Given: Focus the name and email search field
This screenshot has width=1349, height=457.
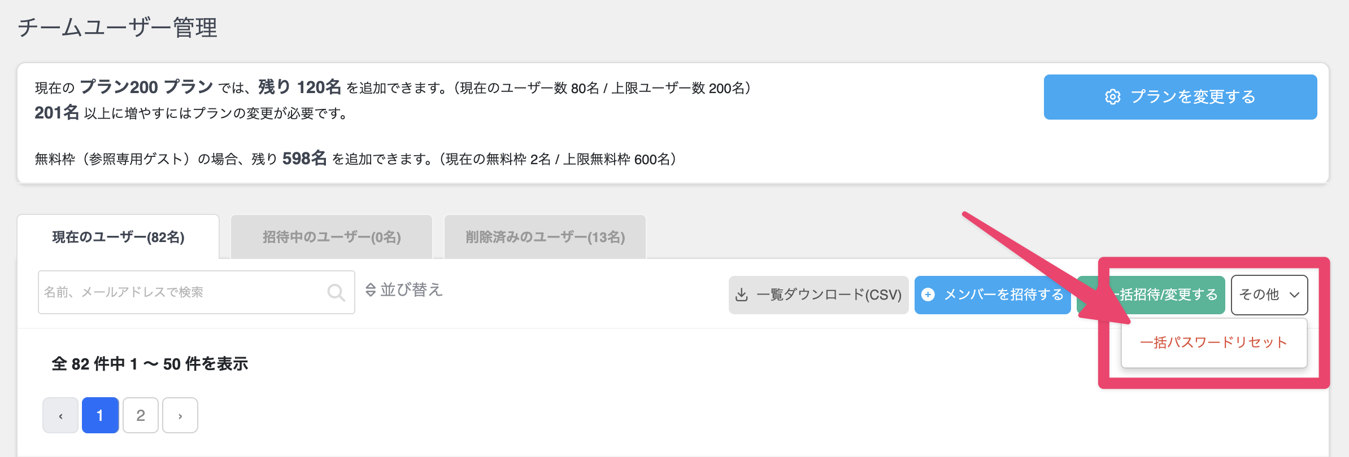Looking at the screenshot, I should 181,292.
